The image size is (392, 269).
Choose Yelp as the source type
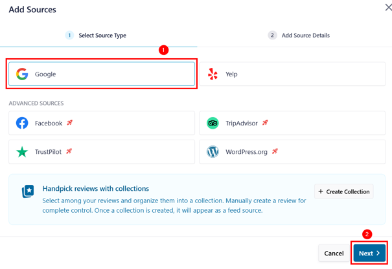pyautogui.click(x=292, y=74)
